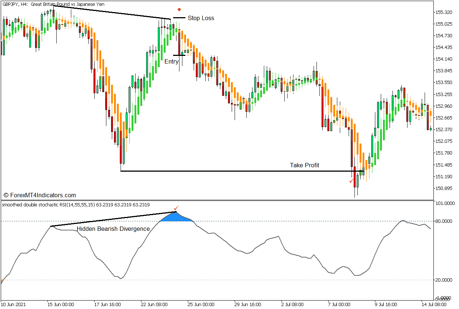Click the Entry annotation label
Image resolution: width=459 pixels, height=309 pixels.
point(172,61)
